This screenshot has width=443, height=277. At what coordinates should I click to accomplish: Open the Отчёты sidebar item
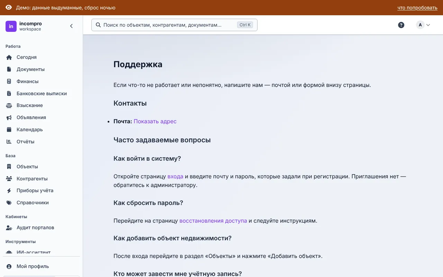tap(42, 142)
